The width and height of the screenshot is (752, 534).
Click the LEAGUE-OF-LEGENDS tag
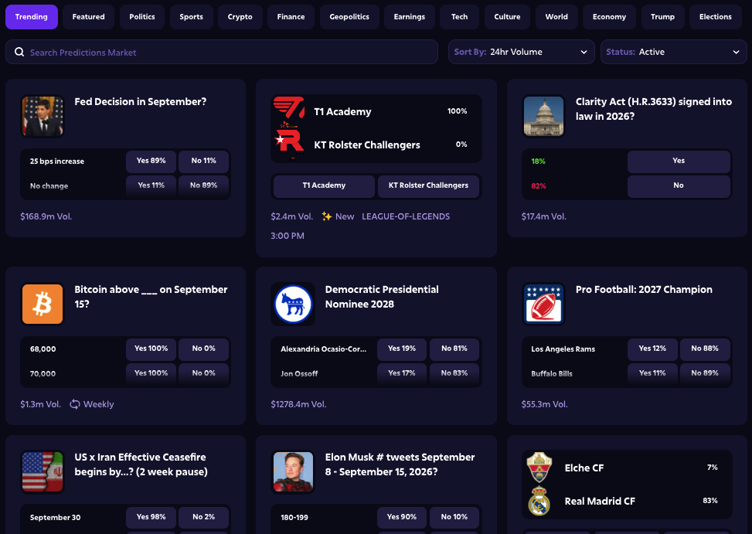tap(406, 216)
